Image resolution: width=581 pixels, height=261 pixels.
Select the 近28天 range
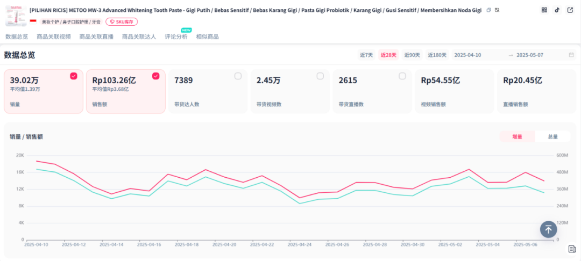[389, 55]
